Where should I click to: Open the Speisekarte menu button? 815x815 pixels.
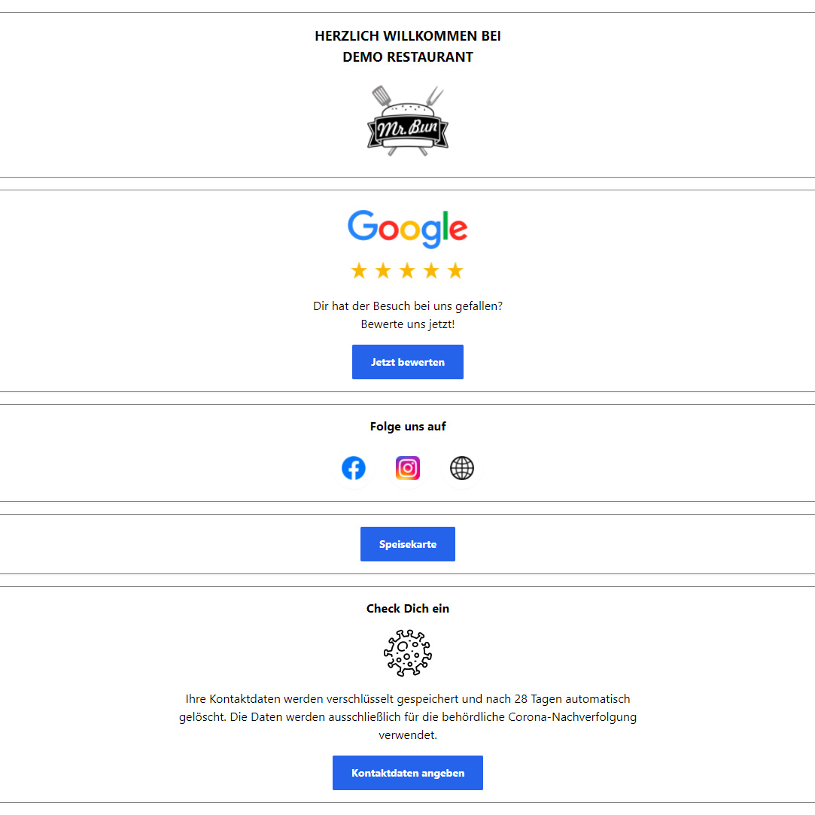408,544
